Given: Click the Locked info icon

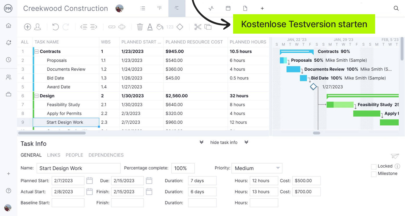Looking at the screenshot, I should coord(397,166).
